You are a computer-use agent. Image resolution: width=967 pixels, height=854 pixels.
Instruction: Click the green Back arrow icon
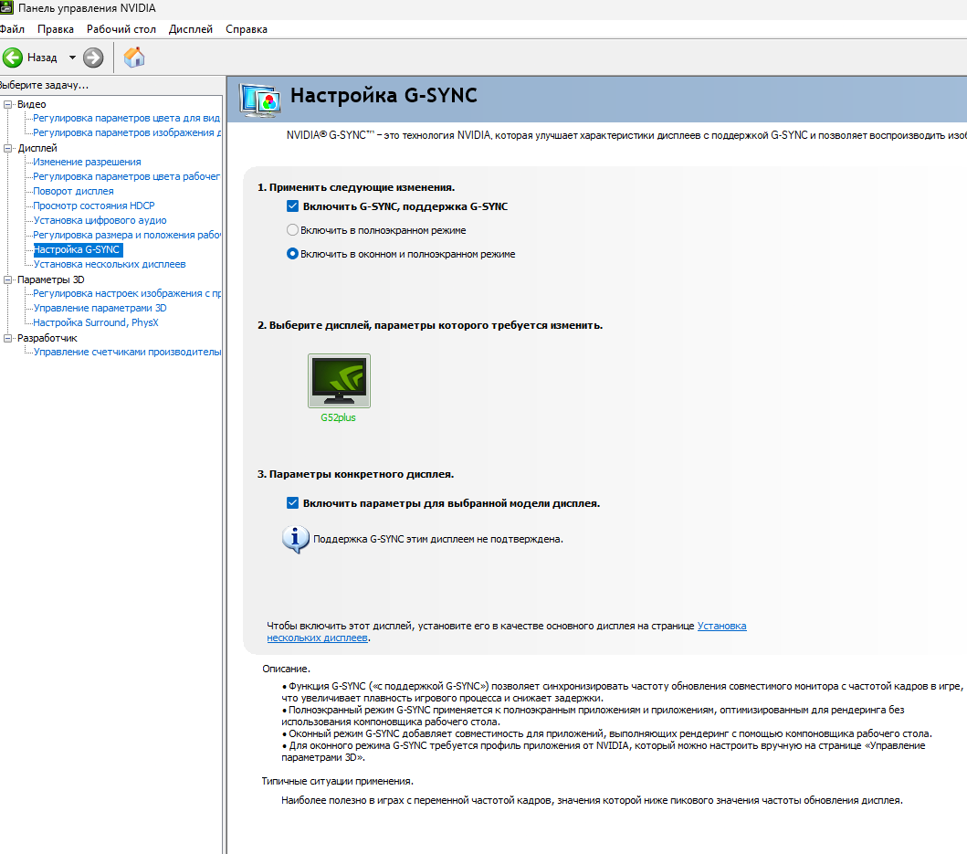coord(13,58)
